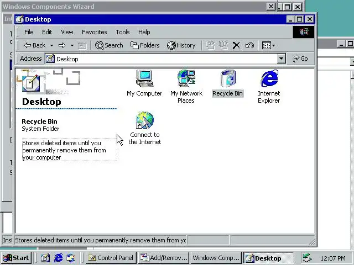354x265 pixels.
Task: Click the Desktop taskbar button
Action: click(268, 258)
